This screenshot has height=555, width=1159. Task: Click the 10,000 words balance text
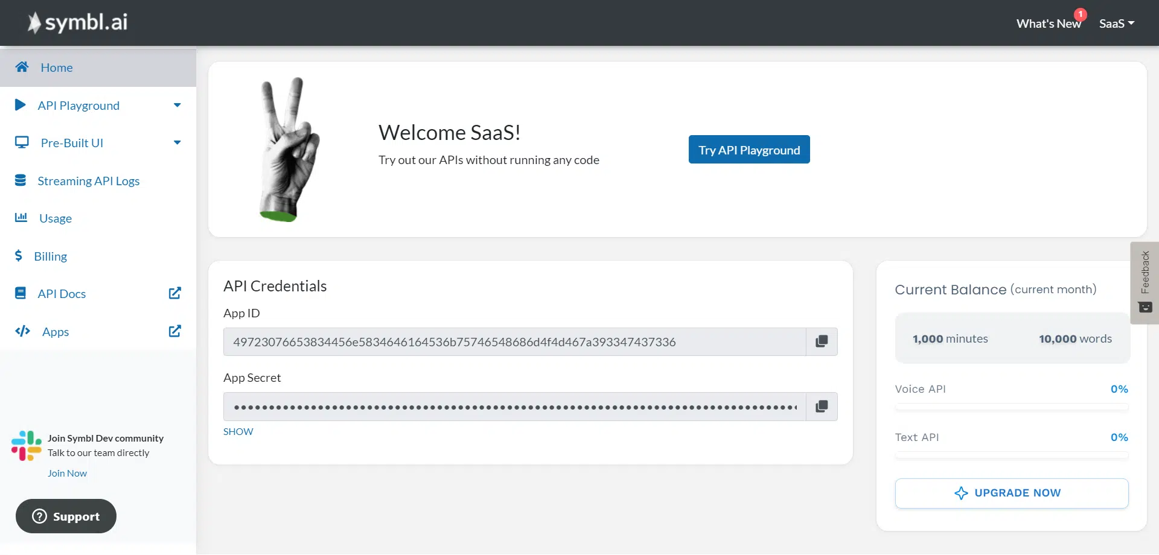1075,339
